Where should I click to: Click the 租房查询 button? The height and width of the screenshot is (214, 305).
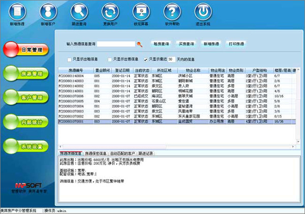[161, 44]
